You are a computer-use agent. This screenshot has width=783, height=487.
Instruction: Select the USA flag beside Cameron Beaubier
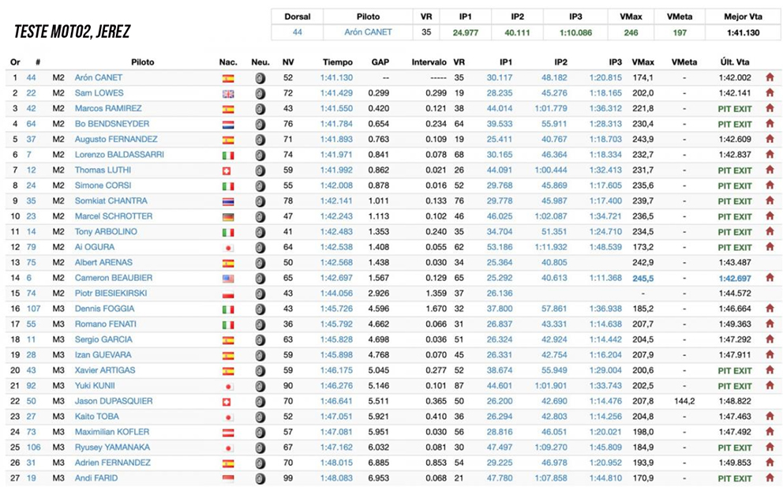click(x=228, y=278)
